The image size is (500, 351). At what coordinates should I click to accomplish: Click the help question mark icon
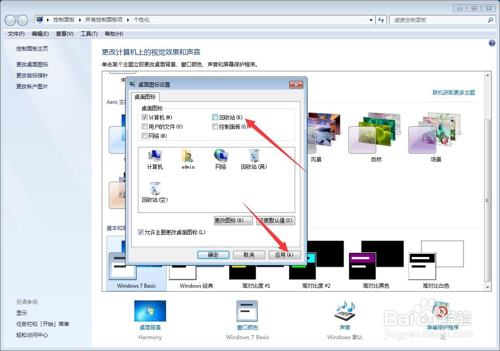(x=492, y=43)
